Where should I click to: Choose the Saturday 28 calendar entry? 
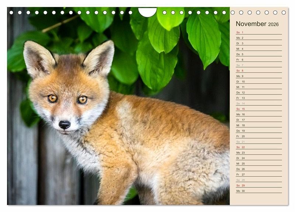tap(258, 180)
